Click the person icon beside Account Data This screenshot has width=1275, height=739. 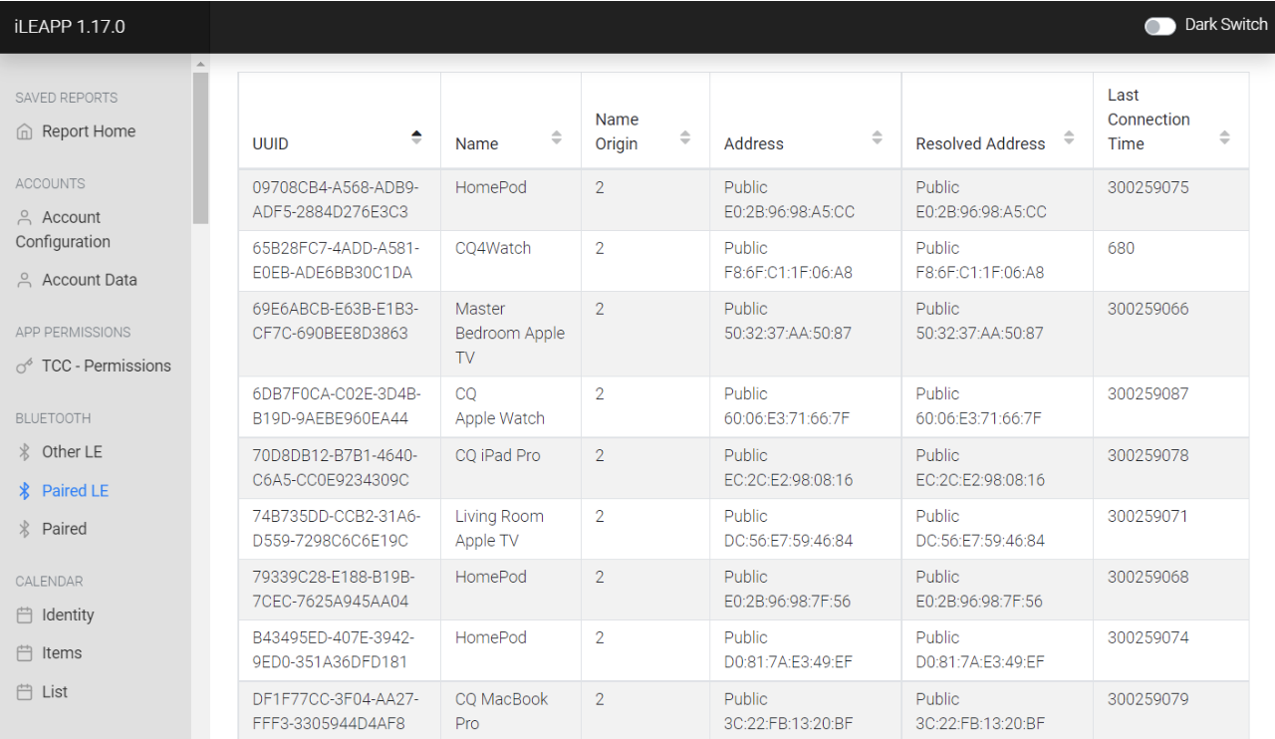(25, 281)
